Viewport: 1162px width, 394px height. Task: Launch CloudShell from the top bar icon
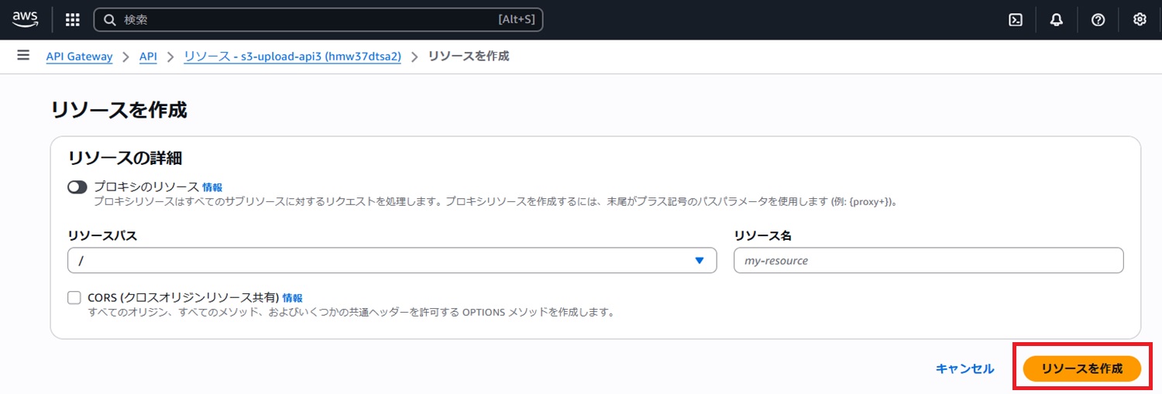[1016, 20]
